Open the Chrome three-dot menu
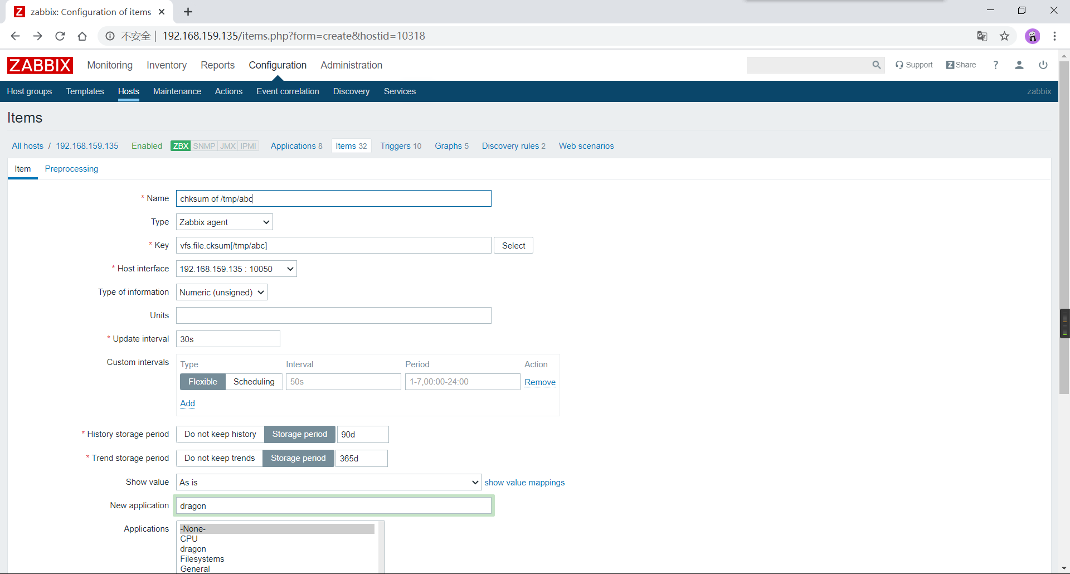Image resolution: width=1070 pixels, height=574 pixels. coord(1054,36)
